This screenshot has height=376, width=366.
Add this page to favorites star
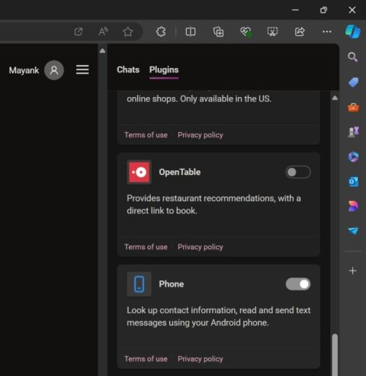pyautogui.click(x=127, y=31)
